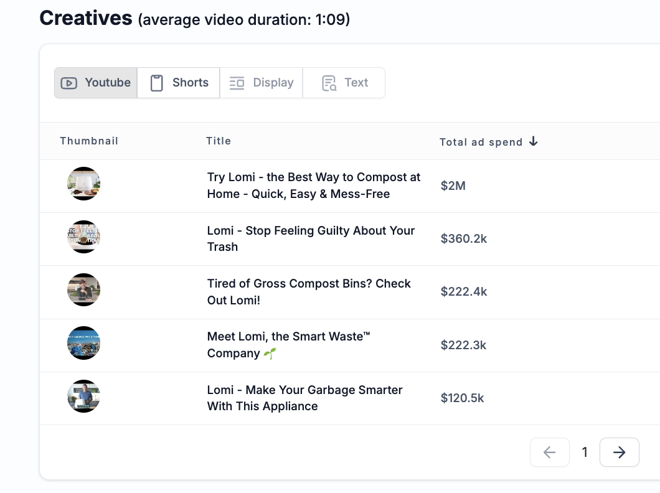Image resolution: width=660 pixels, height=493 pixels.
Task: Toggle sort arrow beside Total ad spend
Action: point(534,141)
